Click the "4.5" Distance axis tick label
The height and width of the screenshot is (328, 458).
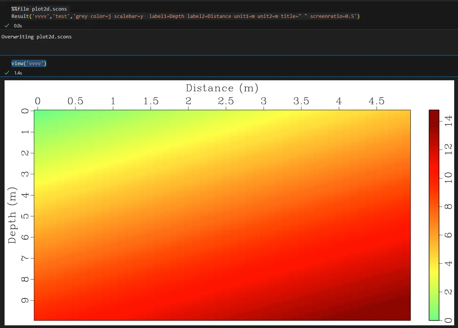click(377, 101)
